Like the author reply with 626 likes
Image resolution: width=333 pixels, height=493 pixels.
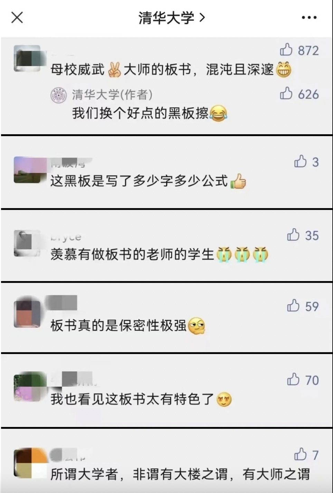(286, 94)
